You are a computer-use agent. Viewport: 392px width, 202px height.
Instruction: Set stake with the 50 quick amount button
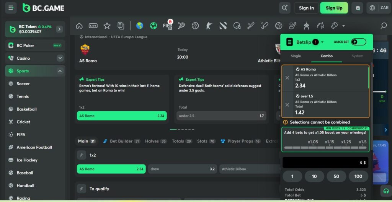click(x=336, y=176)
